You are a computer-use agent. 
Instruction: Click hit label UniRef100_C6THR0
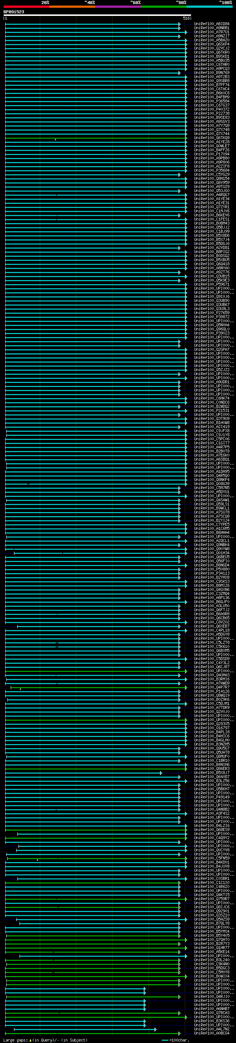(x=211, y=64)
